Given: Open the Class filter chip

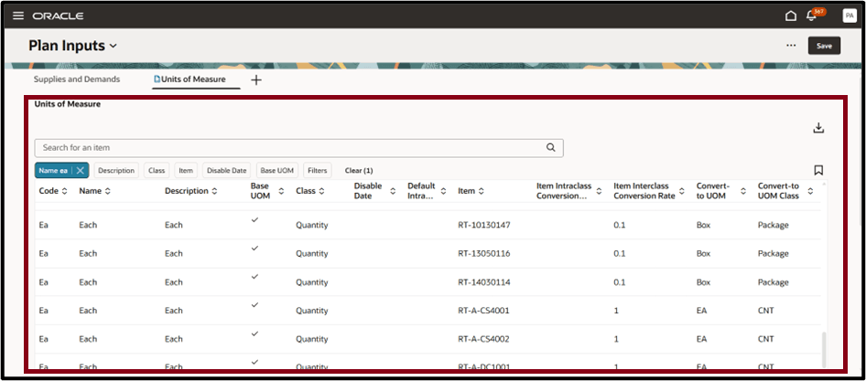Looking at the screenshot, I should pos(157,170).
